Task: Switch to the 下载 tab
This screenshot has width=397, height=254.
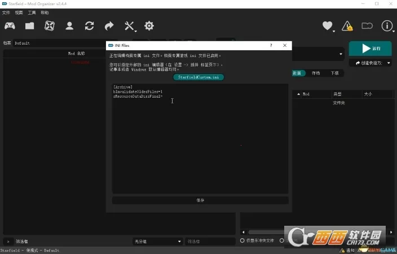Action: (335, 73)
